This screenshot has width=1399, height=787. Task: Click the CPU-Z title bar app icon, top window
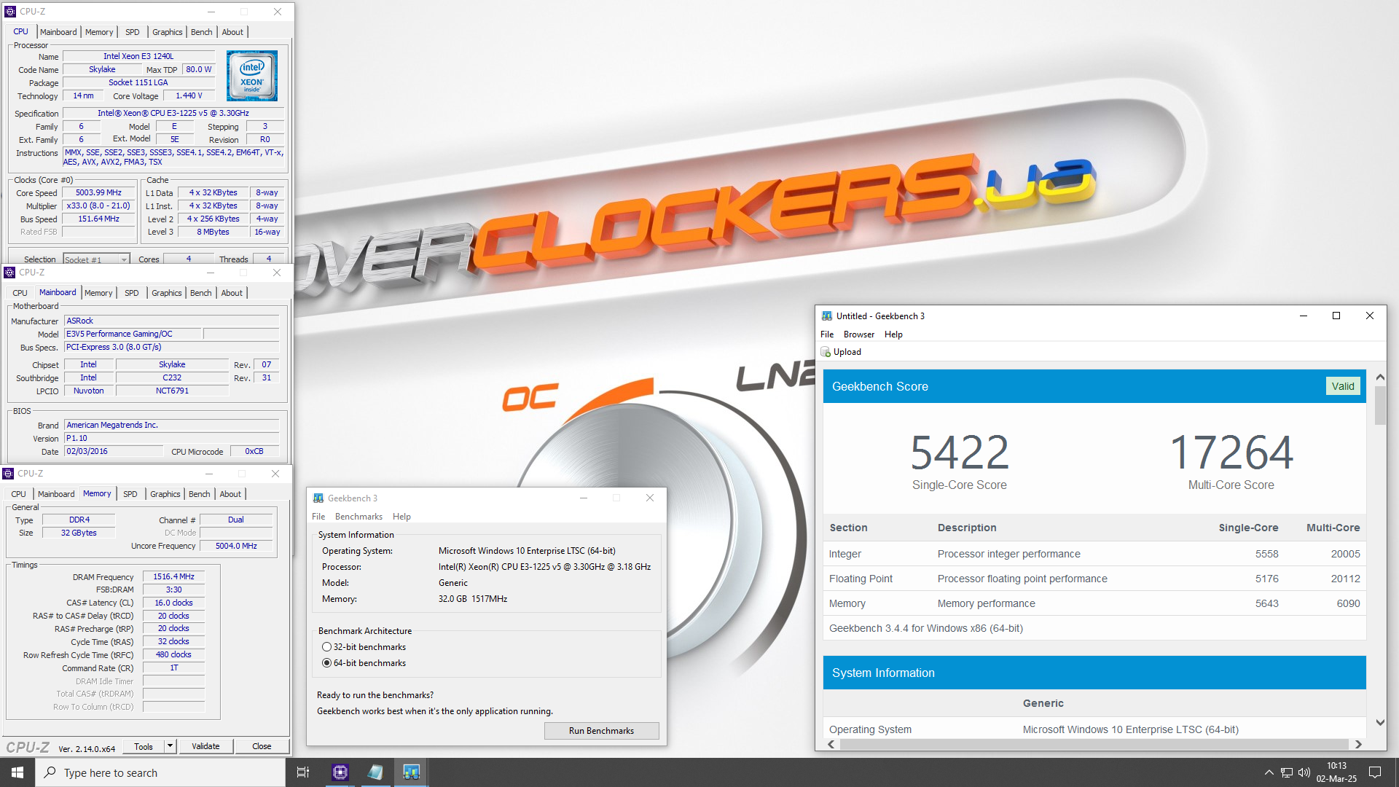point(10,12)
